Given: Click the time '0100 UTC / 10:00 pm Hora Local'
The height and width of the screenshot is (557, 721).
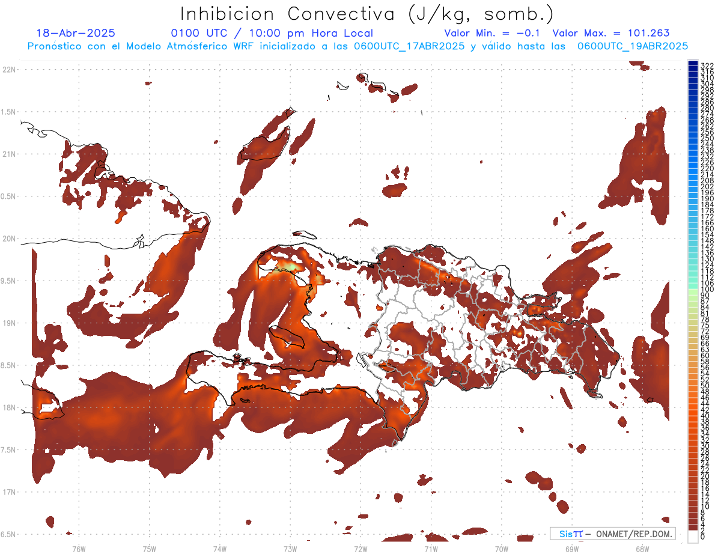Looking at the screenshot, I should [x=272, y=34].
